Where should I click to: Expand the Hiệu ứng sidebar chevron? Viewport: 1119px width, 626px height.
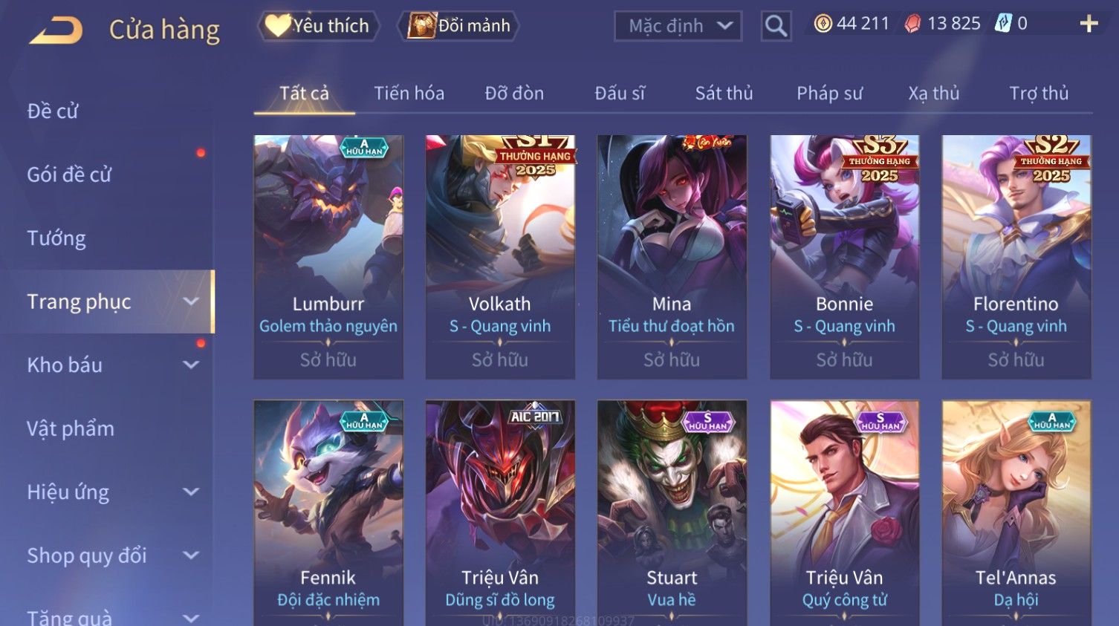(191, 492)
